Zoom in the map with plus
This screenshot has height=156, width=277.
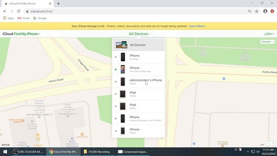(273, 143)
